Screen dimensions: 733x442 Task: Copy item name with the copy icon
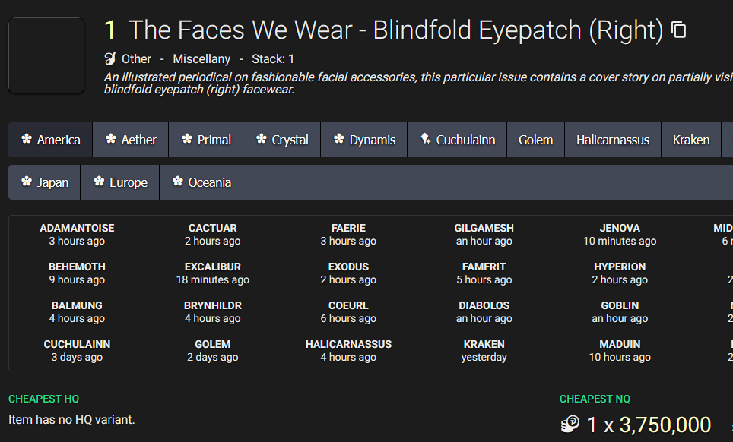(x=678, y=30)
